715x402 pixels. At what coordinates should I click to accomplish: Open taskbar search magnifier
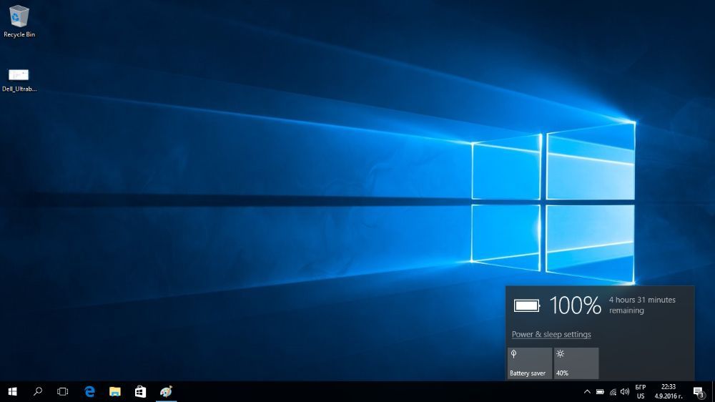coord(38,391)
